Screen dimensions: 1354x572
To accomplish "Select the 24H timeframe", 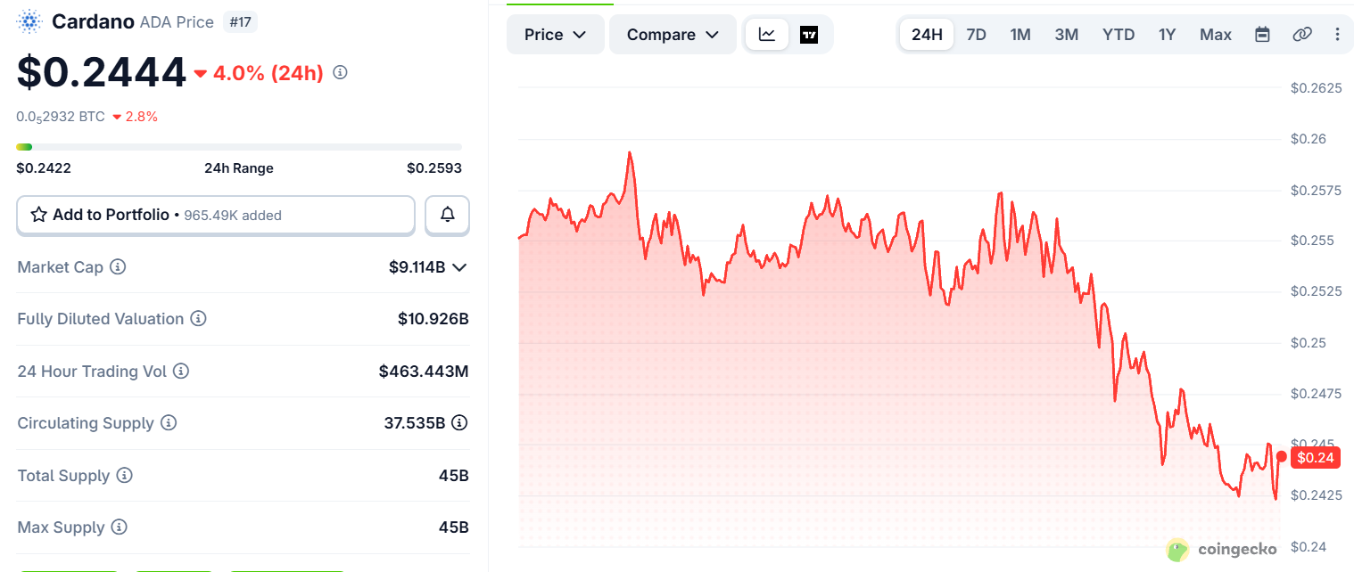I will [x=927, y=35].
